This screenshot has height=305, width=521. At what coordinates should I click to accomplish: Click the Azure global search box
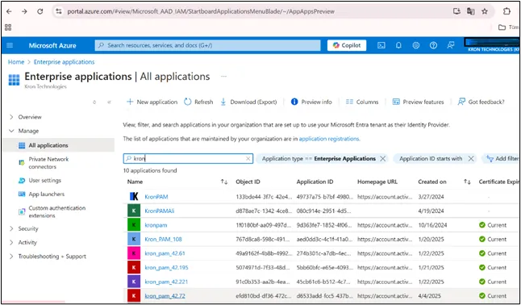[x=207, y=45]
